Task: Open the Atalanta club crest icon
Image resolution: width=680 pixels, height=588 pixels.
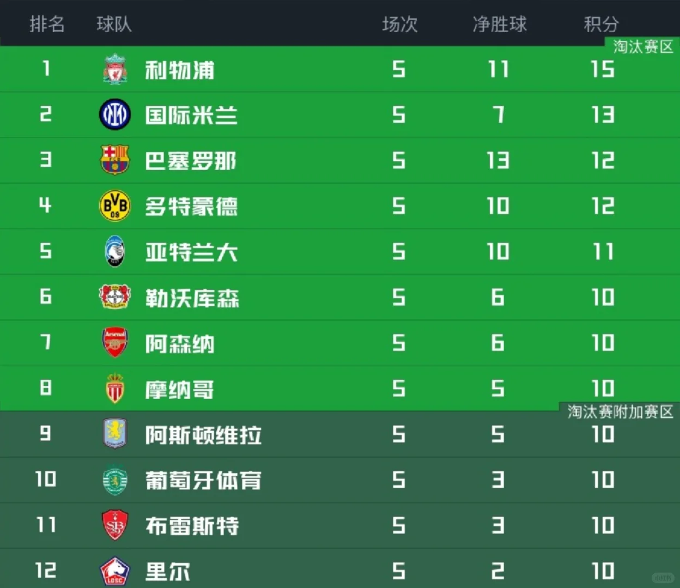Action: tap(115, 251)
